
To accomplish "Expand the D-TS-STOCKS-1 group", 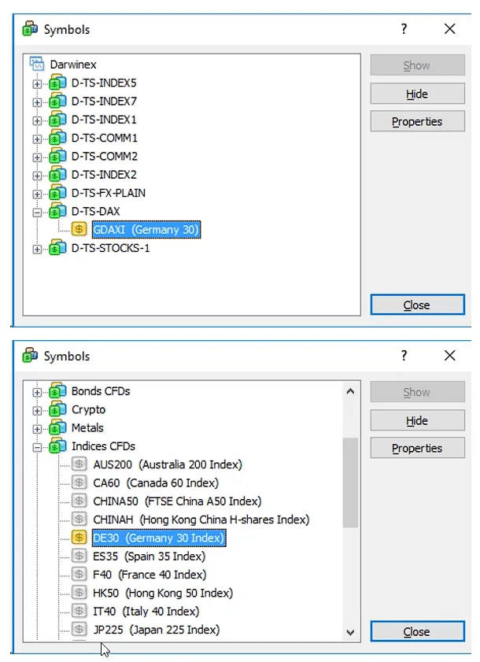I will click(x=37, y=249).
